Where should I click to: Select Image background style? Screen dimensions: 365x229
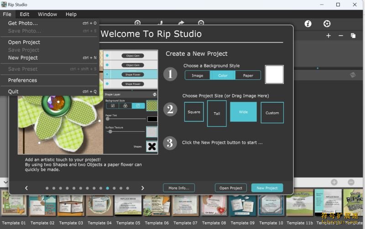pos(198,75)
